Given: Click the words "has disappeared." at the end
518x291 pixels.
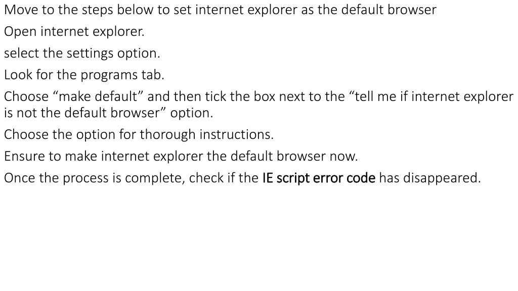Looking at the screenshot, I should point(430,178).
